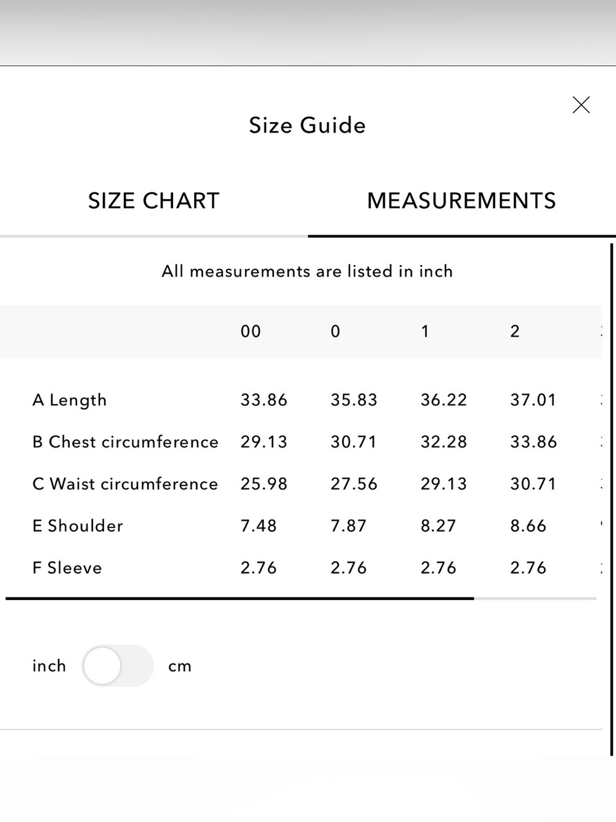Click the 37.01 length value for size 2
The height and width of the screenshot is (822, 616).
[533, 400]
